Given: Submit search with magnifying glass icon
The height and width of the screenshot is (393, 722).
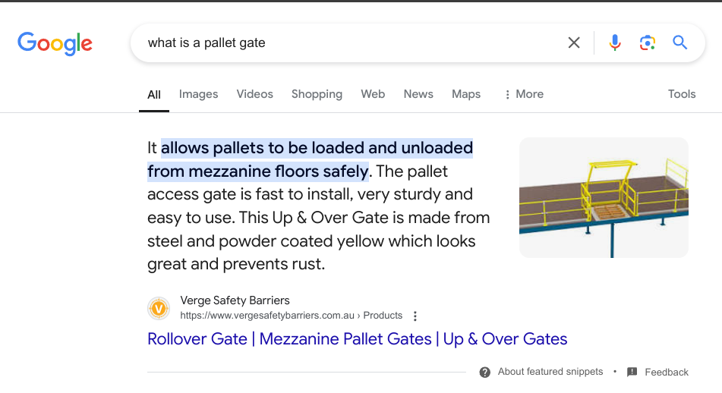Looking at the screenshot, I should 679,42.
